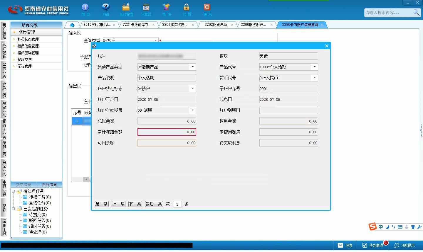Open the FAQ question-mark icon
Screen dimensions: 423x252
pos(106,7)
